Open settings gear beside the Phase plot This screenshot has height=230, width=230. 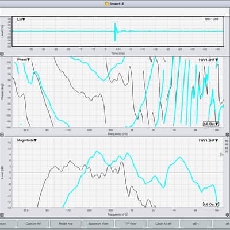point(228,135)
